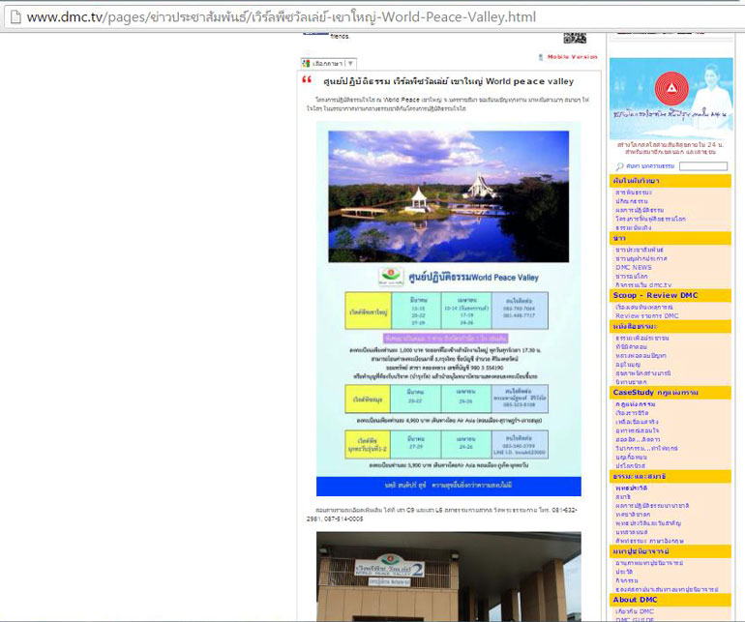Select the CaseStudy กฎแห่งกรรม menu header

coord(656,392)
